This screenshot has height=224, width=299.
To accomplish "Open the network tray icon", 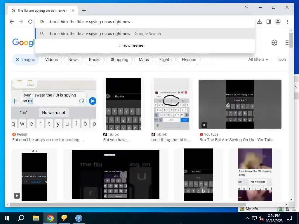I will click(254, 218).
